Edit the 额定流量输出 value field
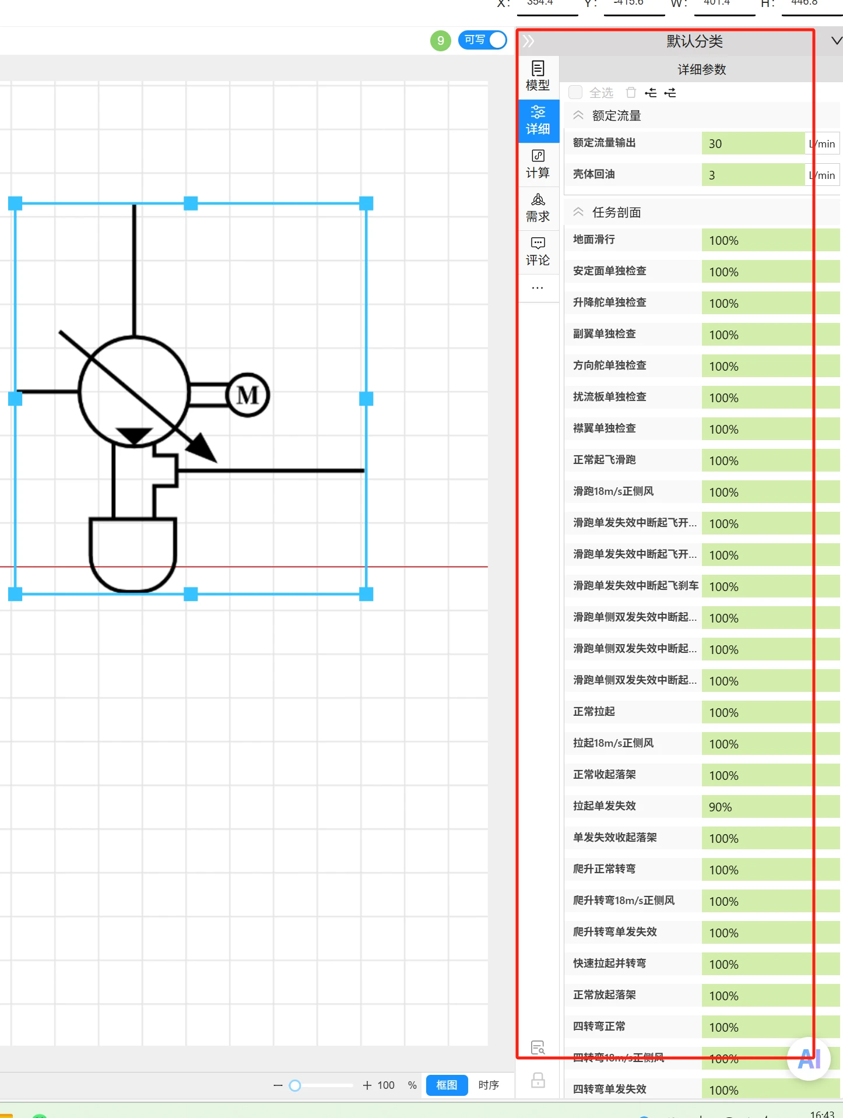This screenshot has width=843, height=1118. [x=753, y=143]
